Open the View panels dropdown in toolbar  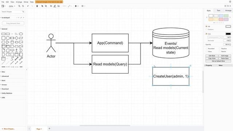3,6
